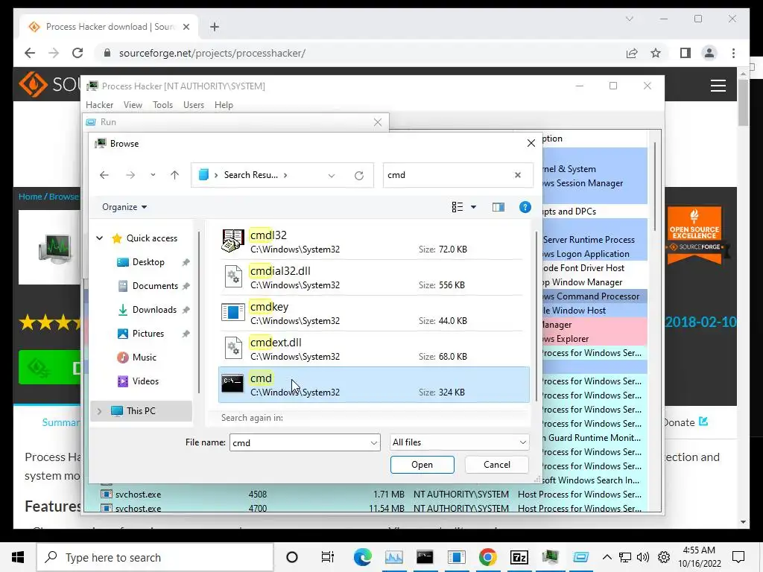Open the Users menu
Viewport: 763px width, 572px height.
tap(194, 105)
